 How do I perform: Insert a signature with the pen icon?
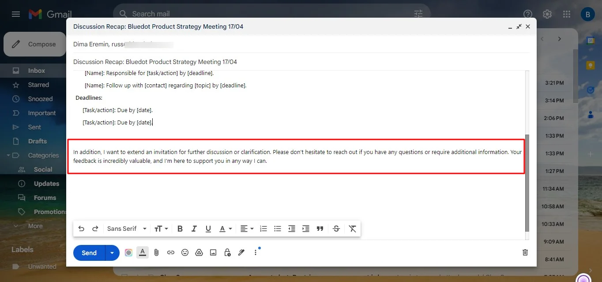click(241, 252)
